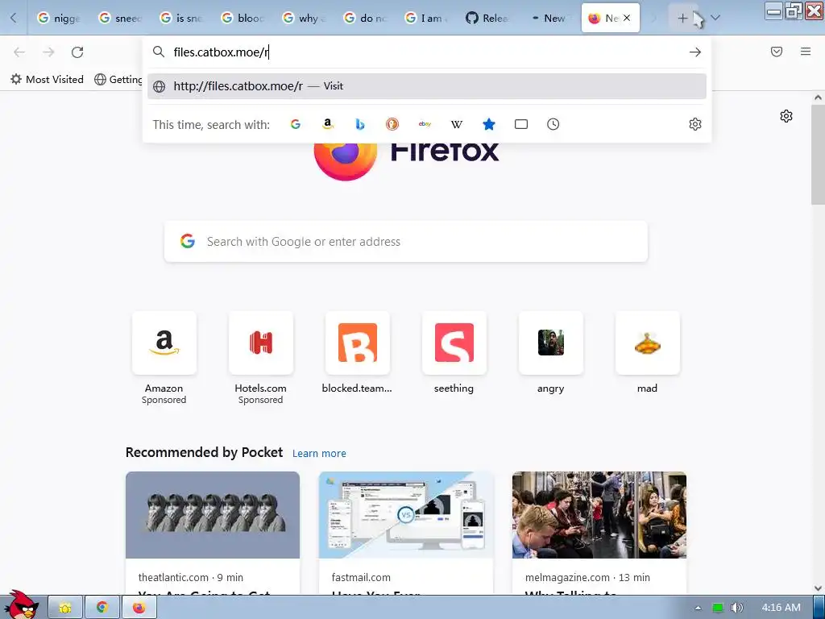This screenshot has height=619, width=825.
Task: Open fastmail.com article thumbnail
Action: pos(406,515)
